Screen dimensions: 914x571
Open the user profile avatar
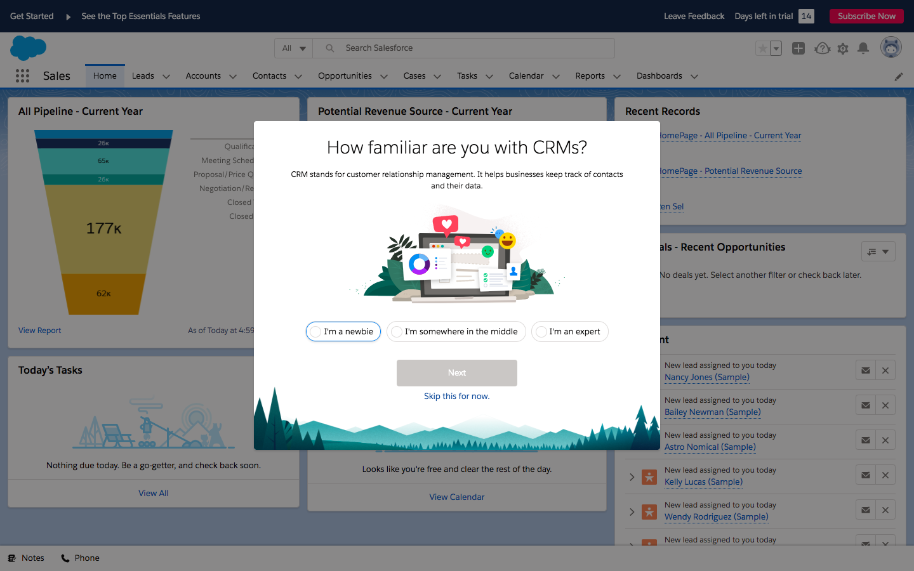point(891,48)
